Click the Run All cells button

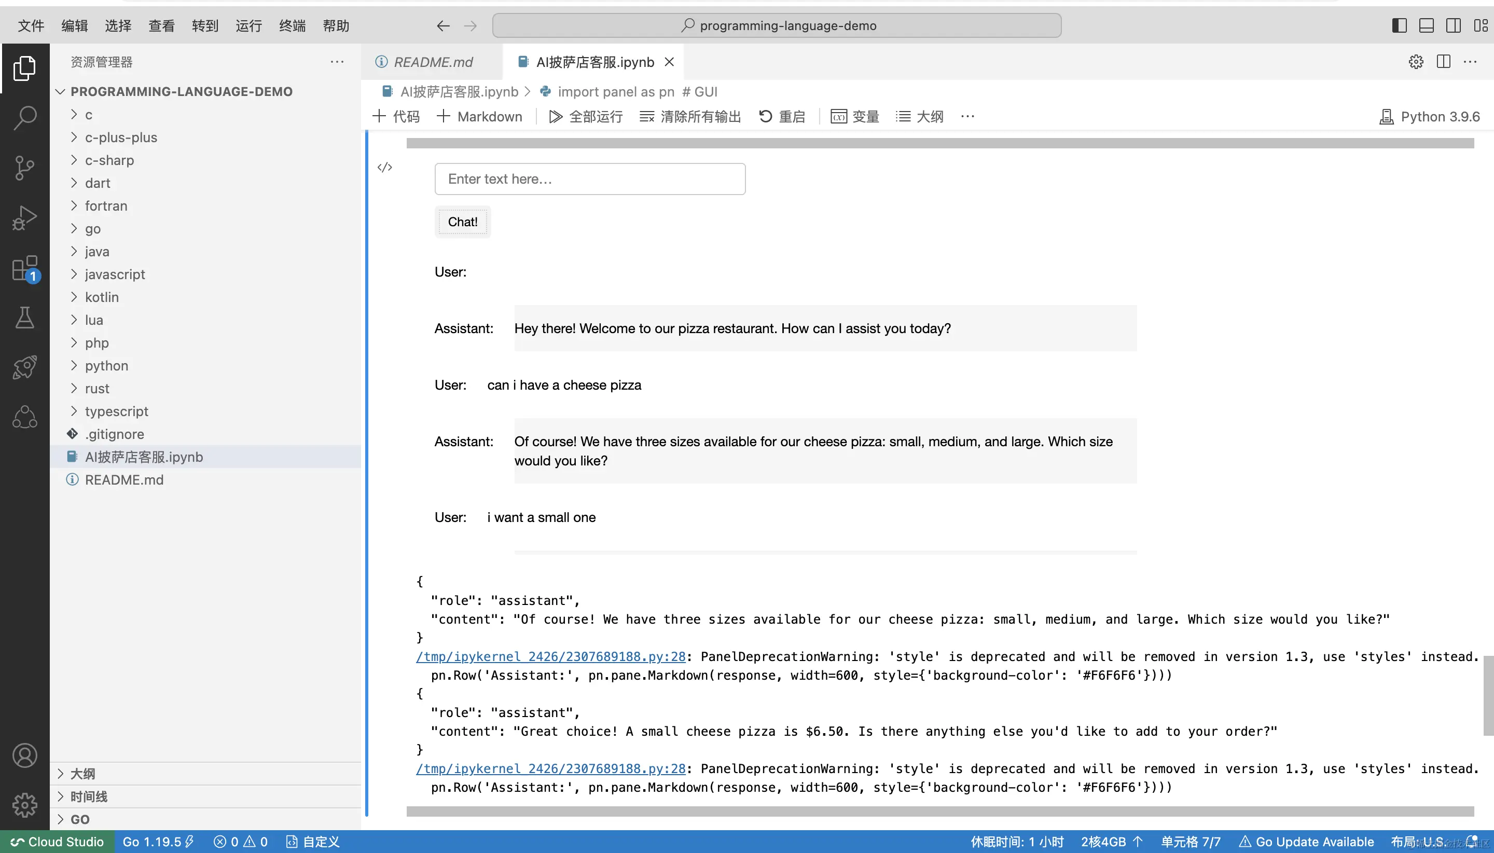(586, 117)
